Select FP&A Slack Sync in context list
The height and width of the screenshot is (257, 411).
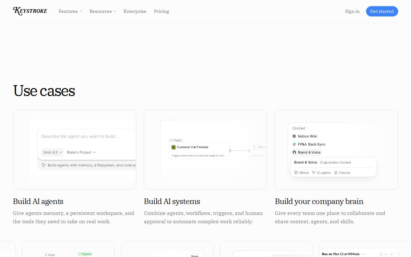pyautogui.click(x=309, y=144)
